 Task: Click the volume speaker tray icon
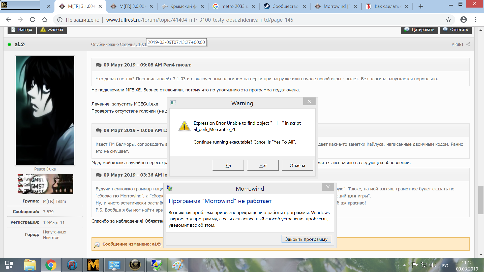[x=433, y=265]
